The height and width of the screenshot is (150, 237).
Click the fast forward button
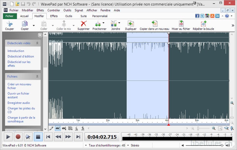[68, 137]
